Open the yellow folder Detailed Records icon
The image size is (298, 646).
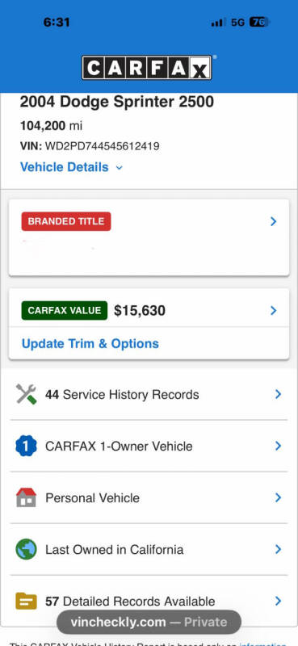click(27, 601)
